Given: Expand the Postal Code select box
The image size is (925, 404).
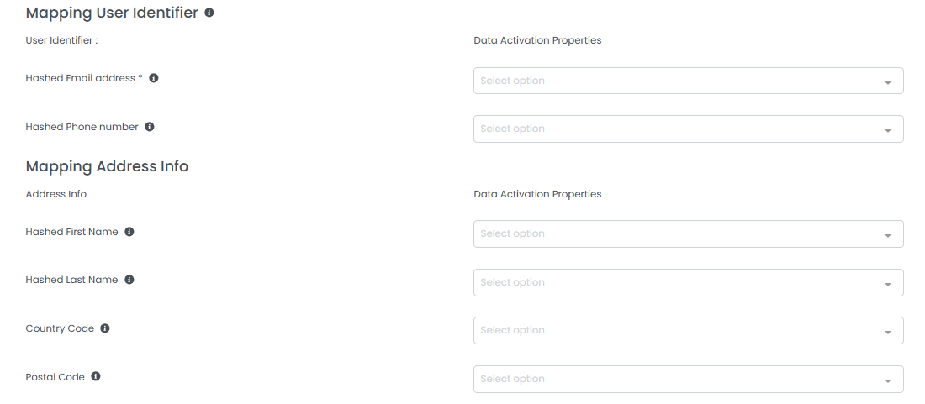Looking at the screenshot, I should pyautogui.click(x=688, y=380).
